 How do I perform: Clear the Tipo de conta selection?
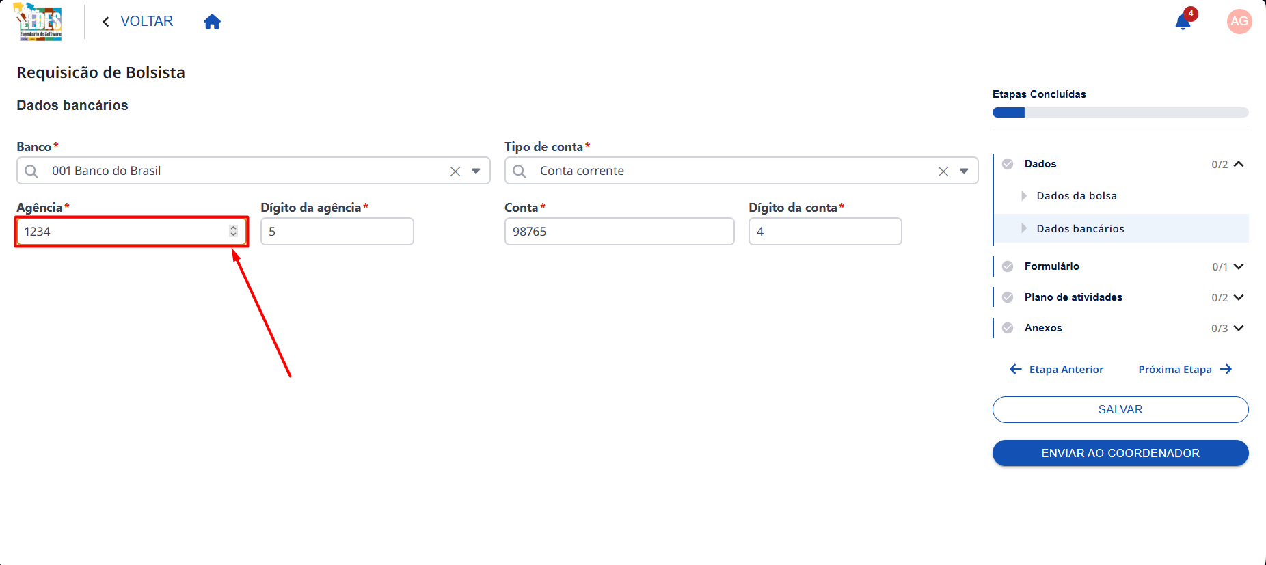pyautogui.click(x=943, y=171)
